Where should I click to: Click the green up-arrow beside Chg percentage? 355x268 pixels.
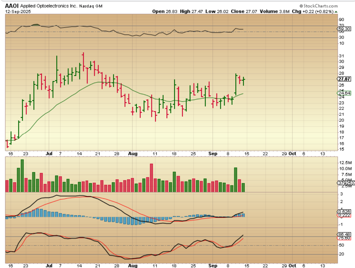(336, 12)
